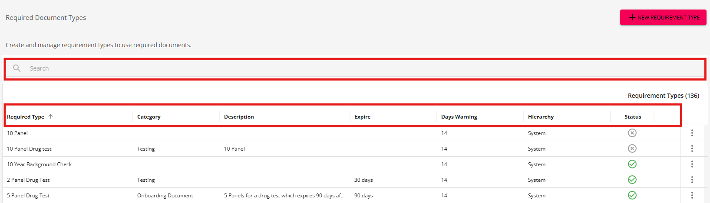This screenshot has height=203, width=710.
Task: Toggle inactive status icon for 10 Panel row
Action: [x=632, y=133]
